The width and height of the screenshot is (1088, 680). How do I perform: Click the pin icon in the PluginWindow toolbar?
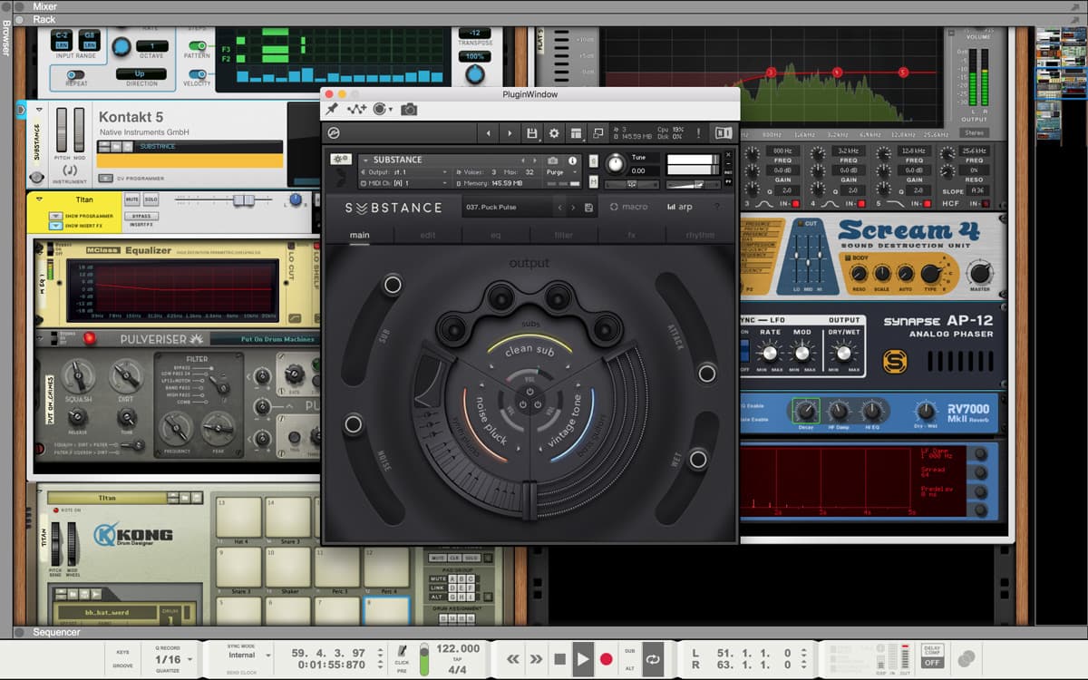coord(330,109)
